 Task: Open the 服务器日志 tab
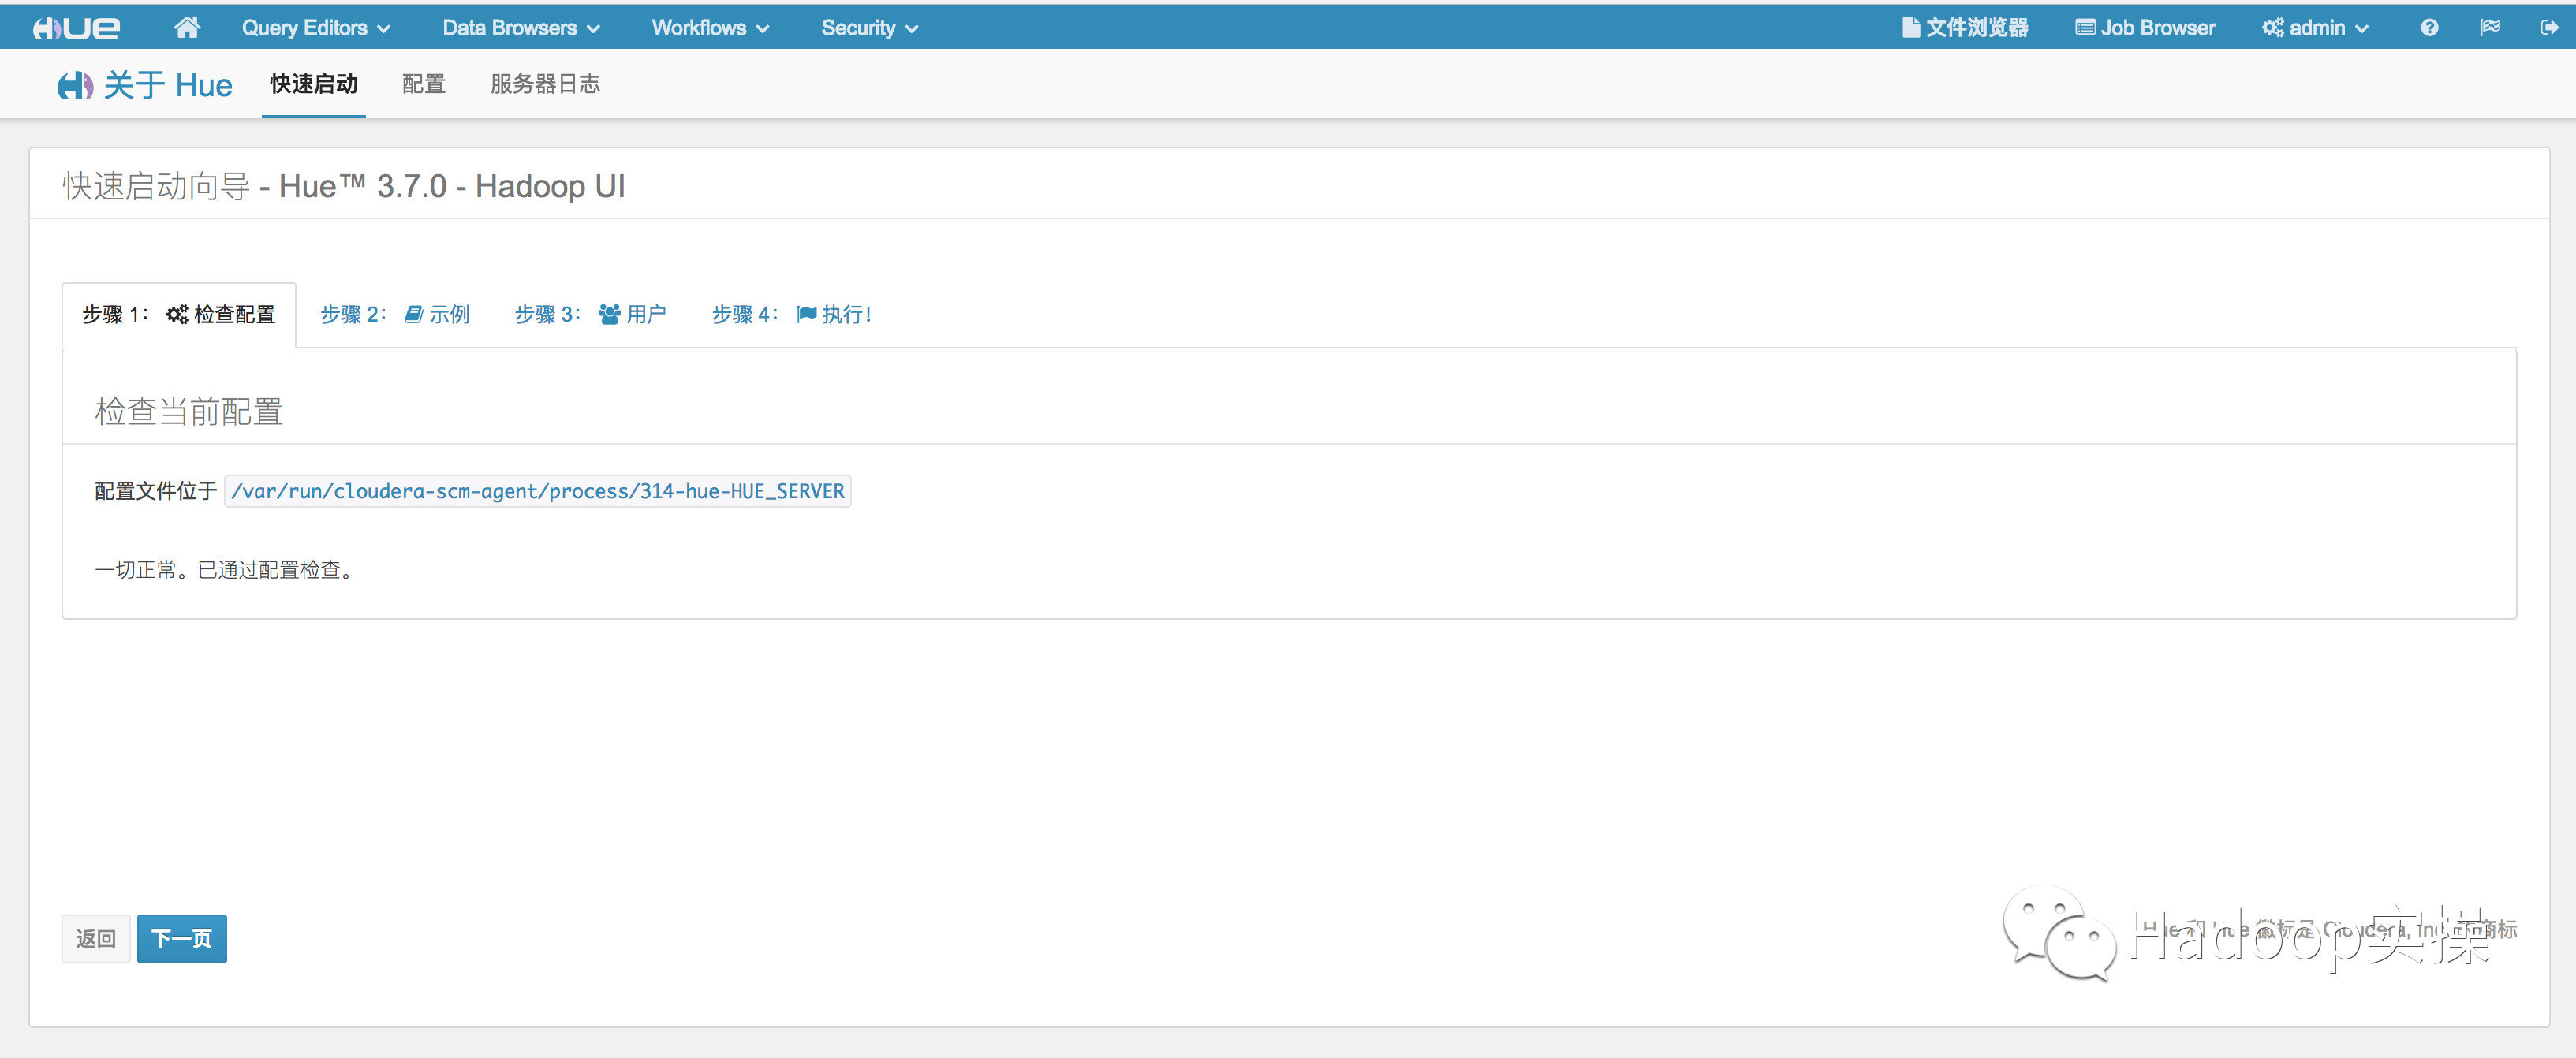coord(545,84)
